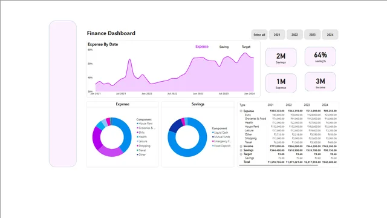Click the 2M Savings card

(281, 58)
